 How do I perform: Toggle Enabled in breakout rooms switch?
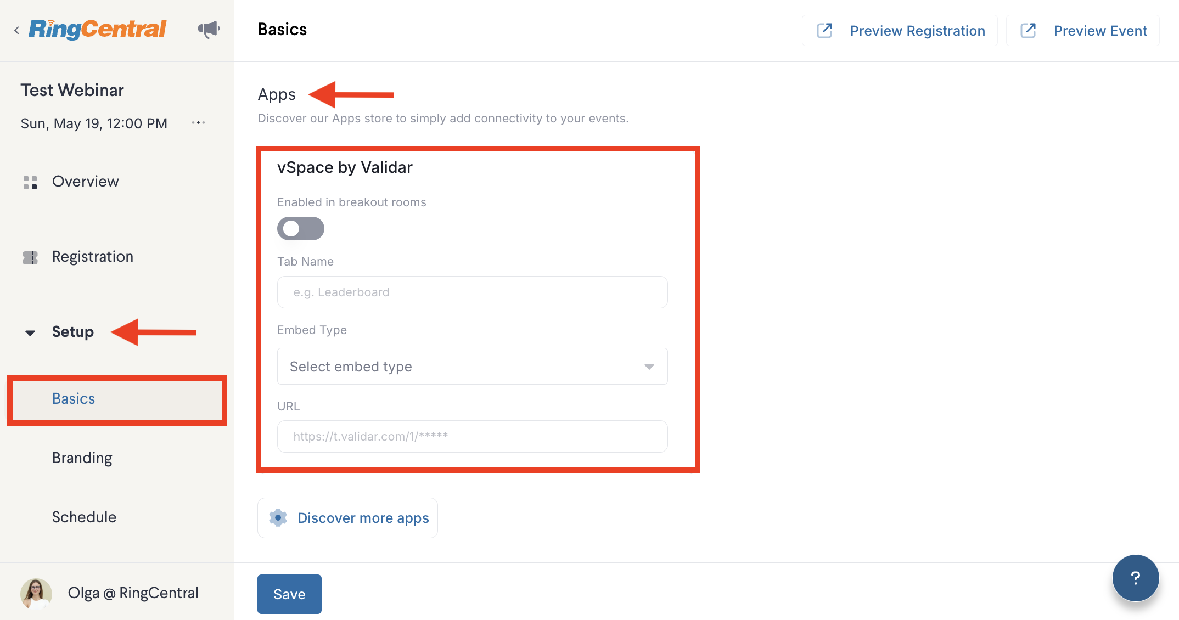pyautogui.click(x=301, y=228)
